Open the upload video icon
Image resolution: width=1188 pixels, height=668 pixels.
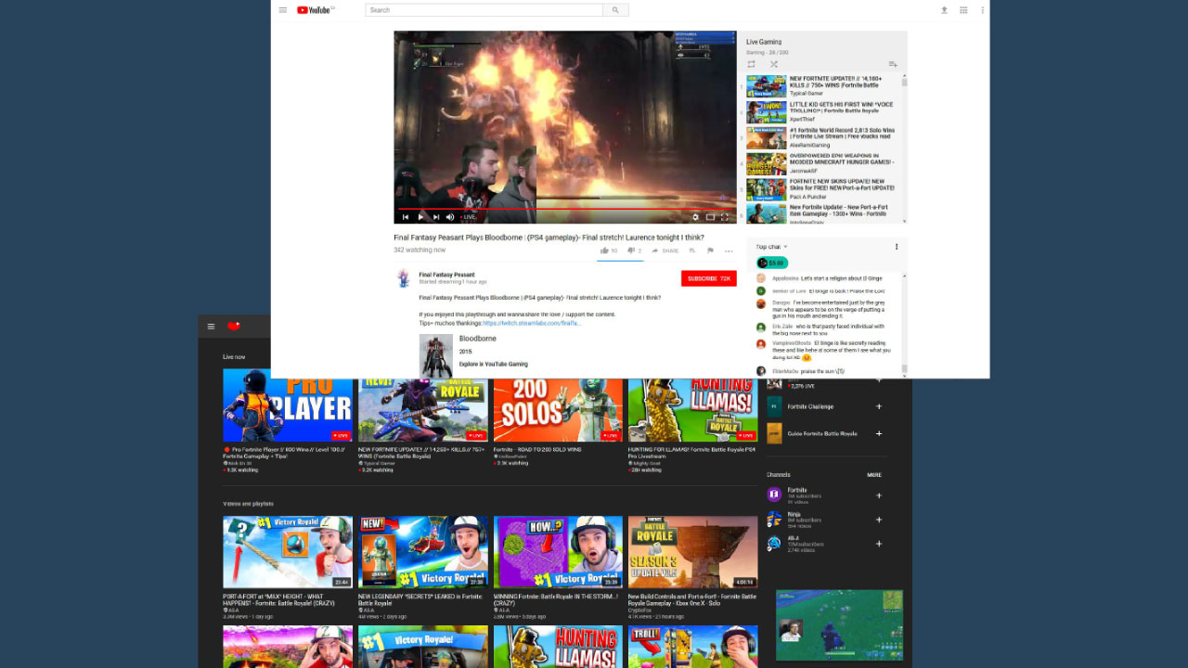[x=944, y=10]
